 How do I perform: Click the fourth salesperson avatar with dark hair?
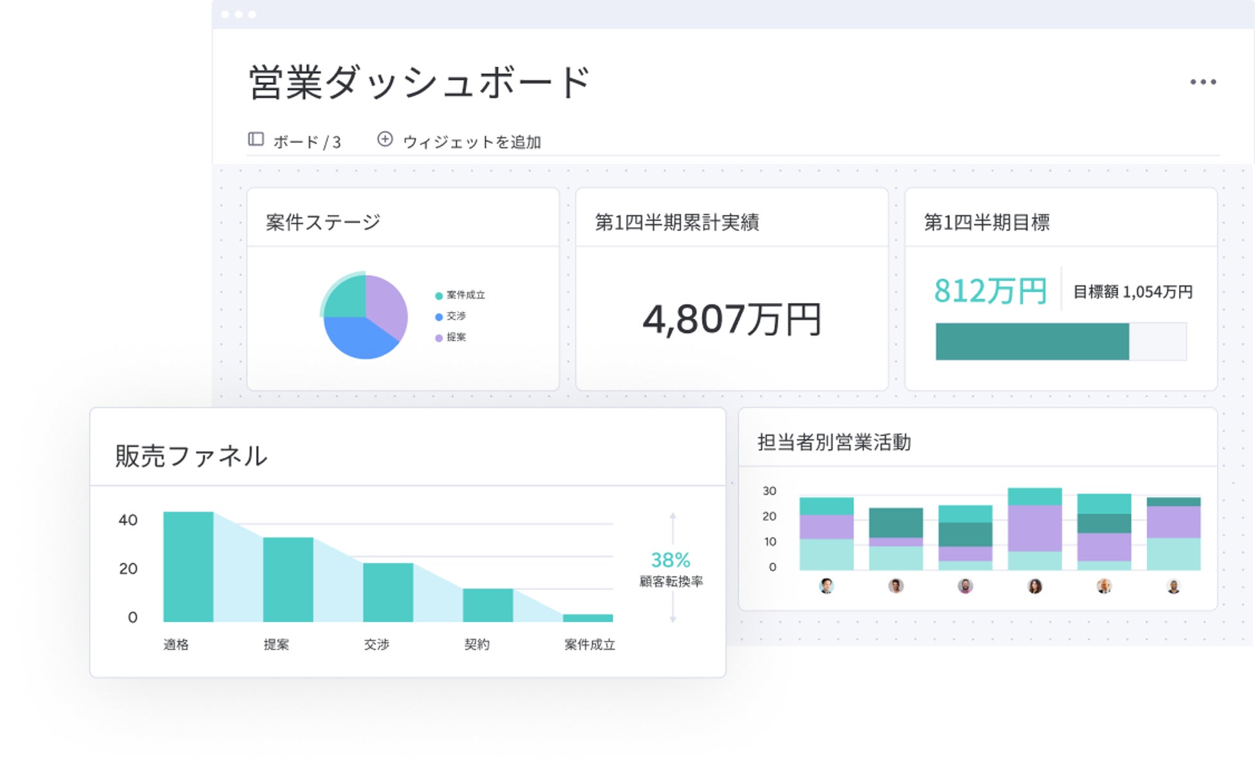(1034, 586)
